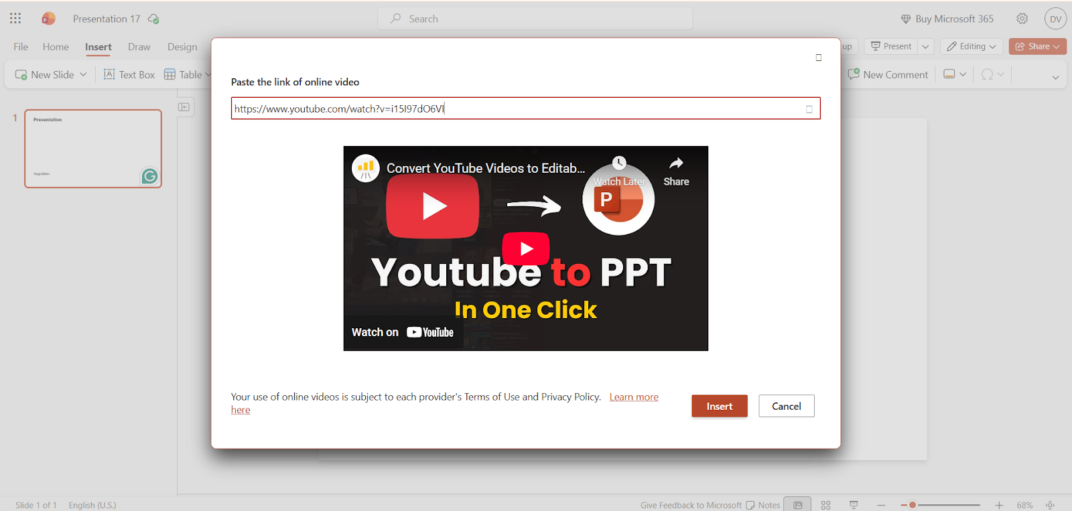The image size is (1072, 511).
Task: Select slide 1 thumbnail
Action: (93, 149)
